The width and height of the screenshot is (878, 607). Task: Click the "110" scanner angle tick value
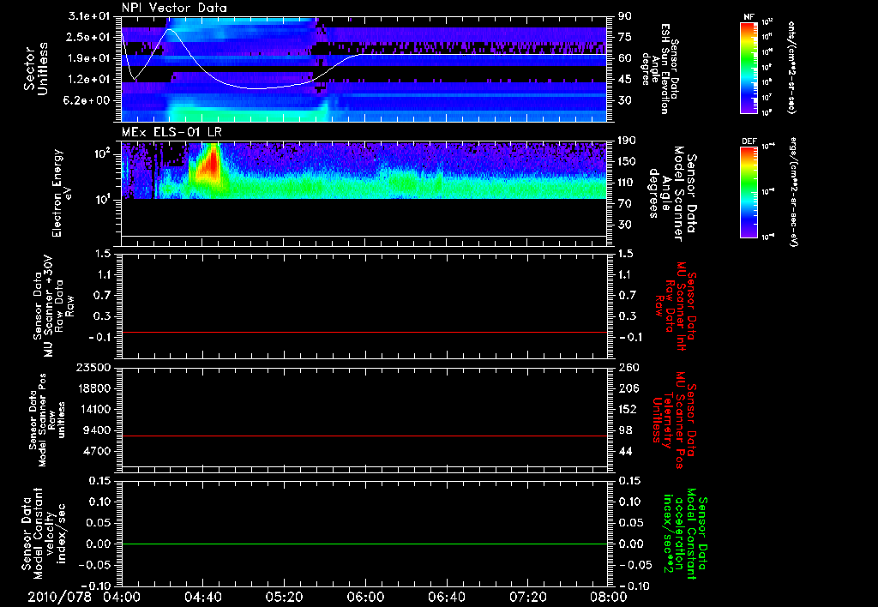click(x=627, y=183)
